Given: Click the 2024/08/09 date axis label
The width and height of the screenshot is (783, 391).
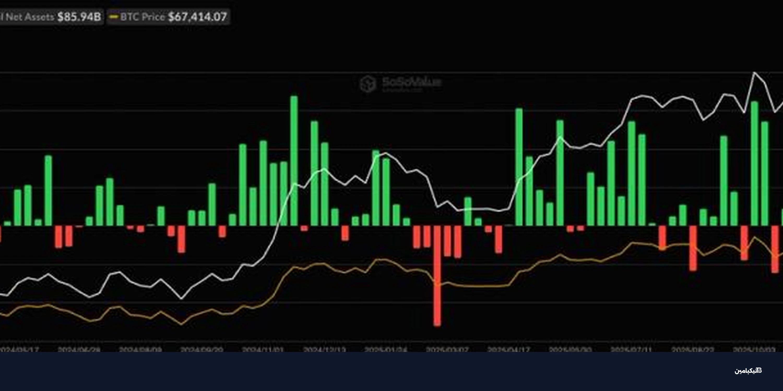Looking at the screenshot, I should pos(140,349).
